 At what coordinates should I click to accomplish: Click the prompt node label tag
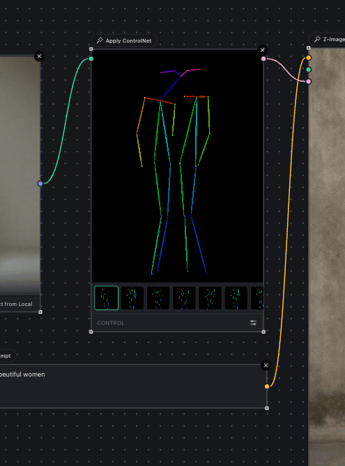tap(7, 356)
